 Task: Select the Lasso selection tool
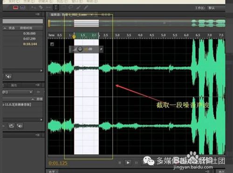(x=71, y=7)
